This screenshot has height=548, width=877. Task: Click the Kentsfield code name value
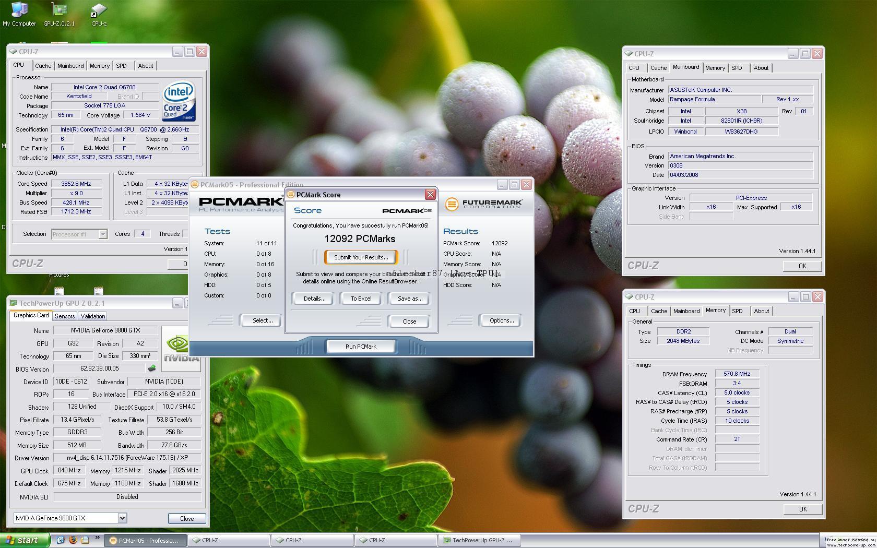point(79,96)
